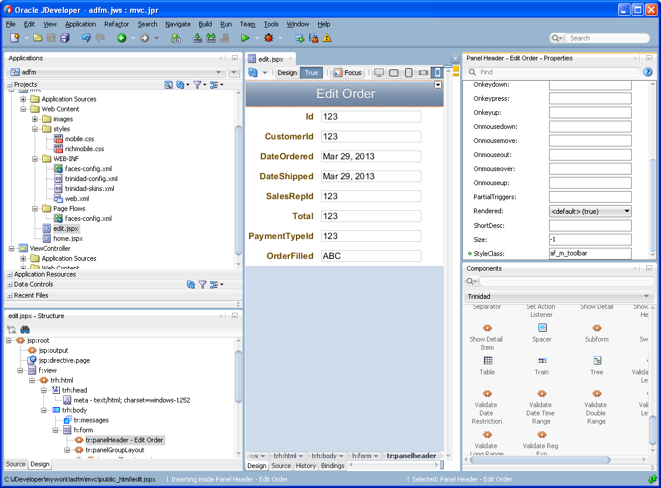Viewport: 661px width, 488px height.
Task: Click the Open folder toolbar icon
Action: [38, 38]
